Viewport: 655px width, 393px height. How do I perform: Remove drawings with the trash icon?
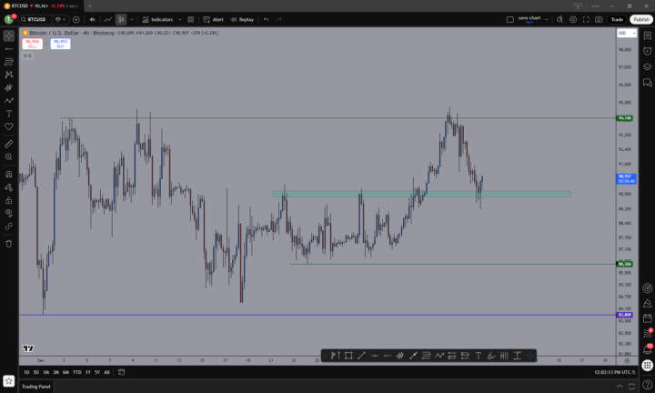click(x=9, y=244)
